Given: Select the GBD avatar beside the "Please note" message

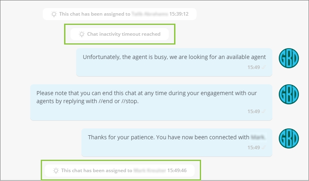Looking at the screenshot, I should click(289, 95).
